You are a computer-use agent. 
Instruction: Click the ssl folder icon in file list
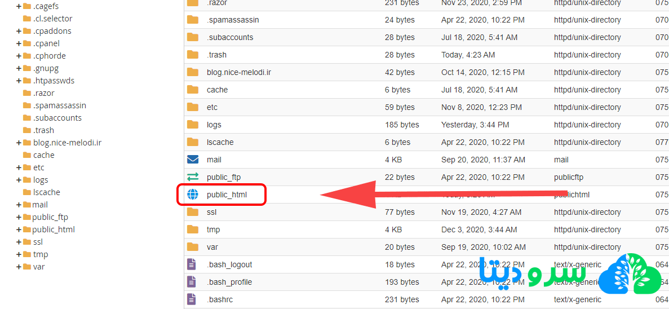(193, 212)
